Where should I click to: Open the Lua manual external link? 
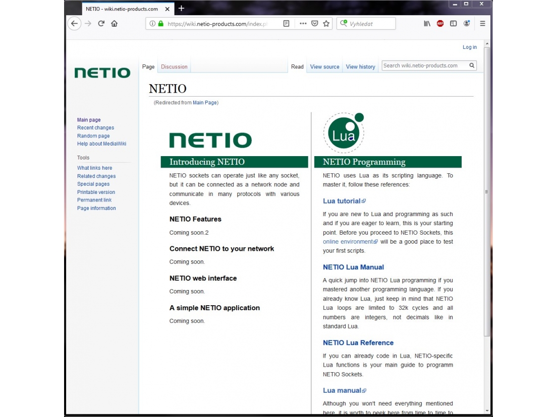click(x=345, y=390)
